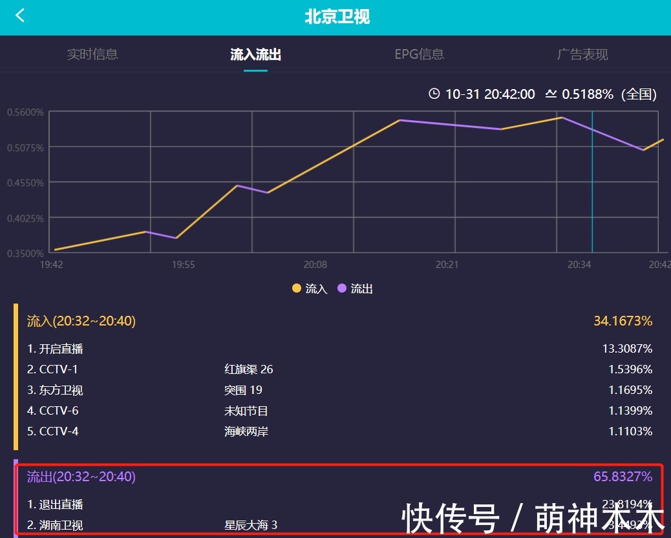671x538 pixels.
Task: Select the clock icon beside the timestamp
Action: (x=434, y=94)
